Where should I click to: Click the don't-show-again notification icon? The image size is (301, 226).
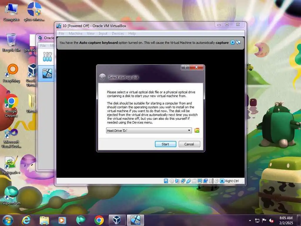pyautogui.click(x=238, y=42)
